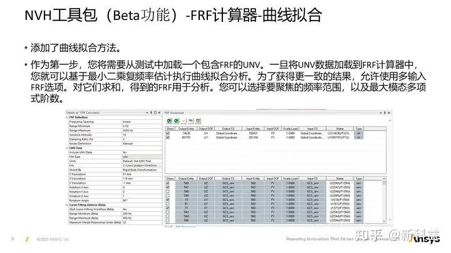
Task: Click the second green icon in FRF Worksheet toolbar
Action: tap(176, 121)
